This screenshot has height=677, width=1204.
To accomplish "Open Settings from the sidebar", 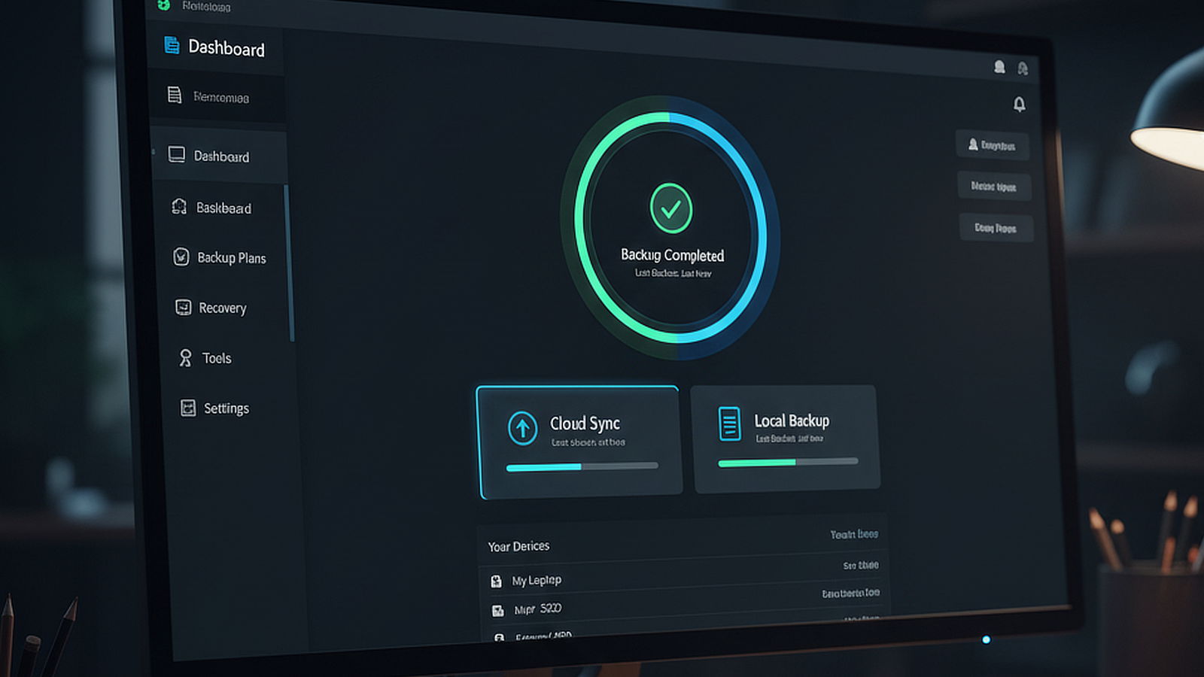I will (x=226, y=408).
